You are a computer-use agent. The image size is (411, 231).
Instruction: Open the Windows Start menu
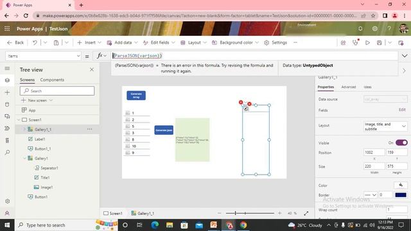pos(7,225)
